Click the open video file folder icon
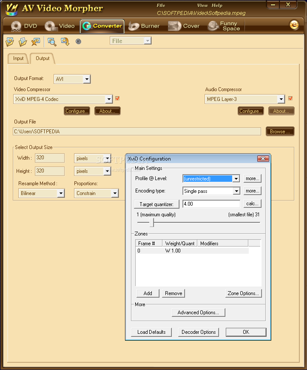This screenshot has height=370, width=307. [x=10, y=42]
